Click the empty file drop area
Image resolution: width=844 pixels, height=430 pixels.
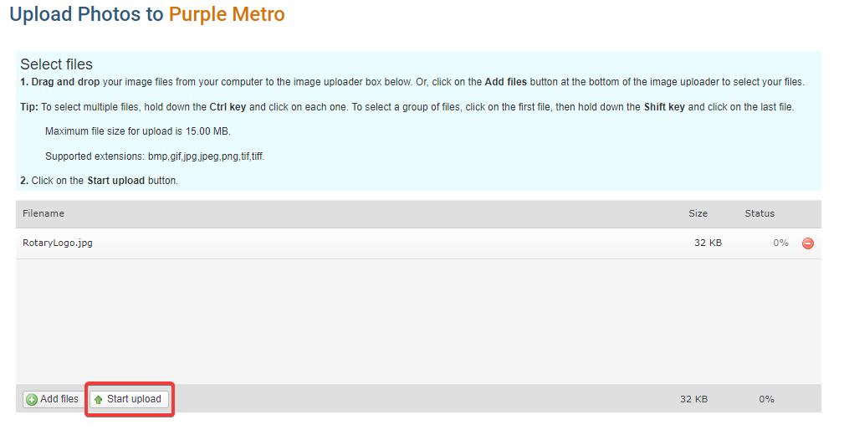click(418, 322)
